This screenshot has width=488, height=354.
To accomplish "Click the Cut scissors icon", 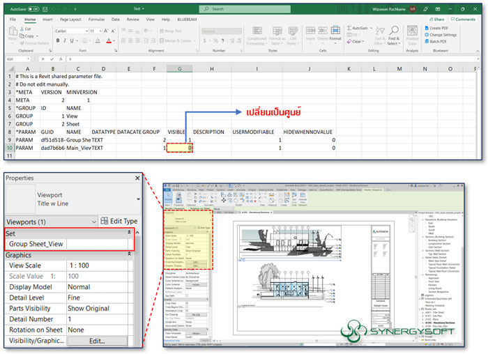I will 22,29.
